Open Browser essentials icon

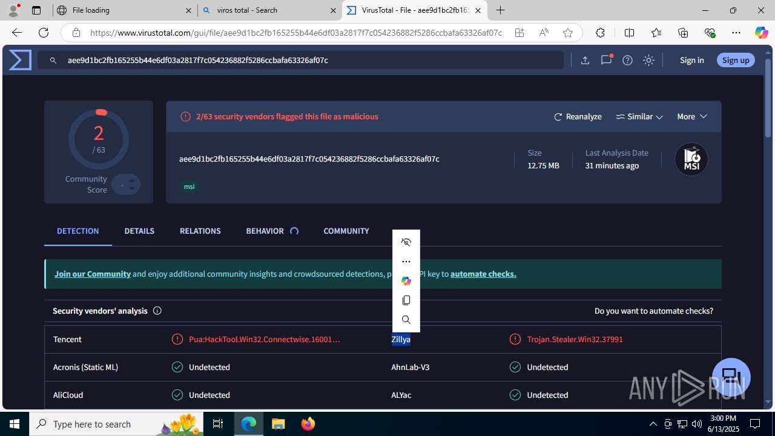pyautogui.click(x=710, y=33)
